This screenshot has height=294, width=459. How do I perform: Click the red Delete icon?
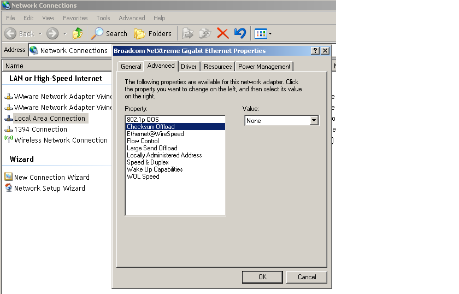tap(223, 33)
